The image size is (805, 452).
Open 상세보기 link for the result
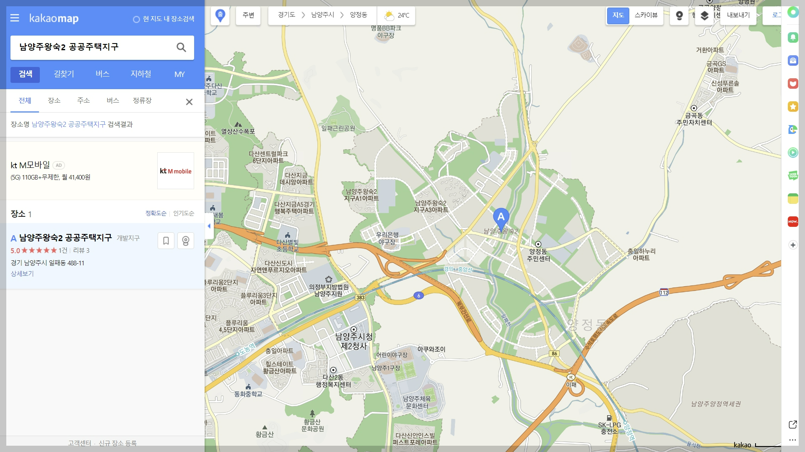[22, 274]
